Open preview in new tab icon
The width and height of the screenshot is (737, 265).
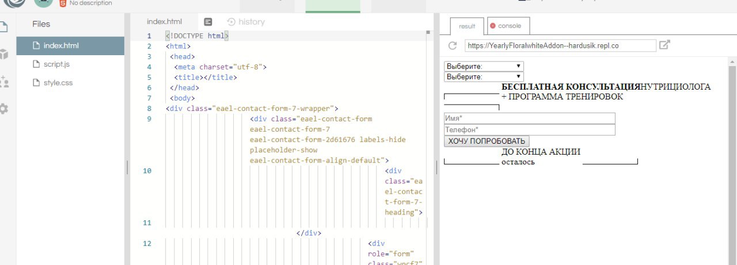(664, 45)
